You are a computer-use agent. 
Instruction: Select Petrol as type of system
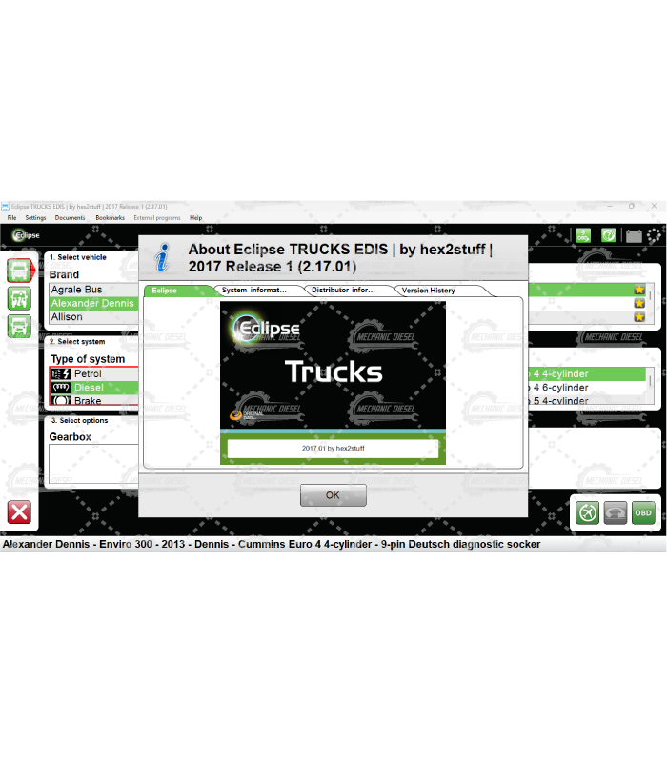click(88, 374)
